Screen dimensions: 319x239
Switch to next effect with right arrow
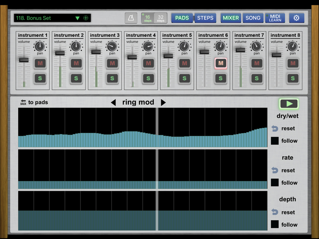(x=163, y=102)
